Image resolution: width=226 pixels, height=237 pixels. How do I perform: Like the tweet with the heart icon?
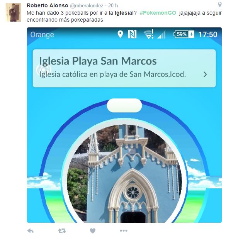coord(93,231)
